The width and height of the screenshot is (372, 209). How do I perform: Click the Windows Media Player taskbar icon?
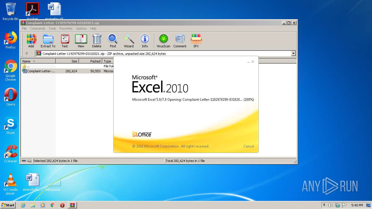click(x=43, y=205)
